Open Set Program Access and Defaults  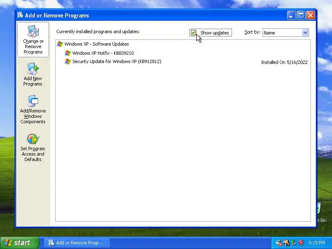tap(33, 148)
